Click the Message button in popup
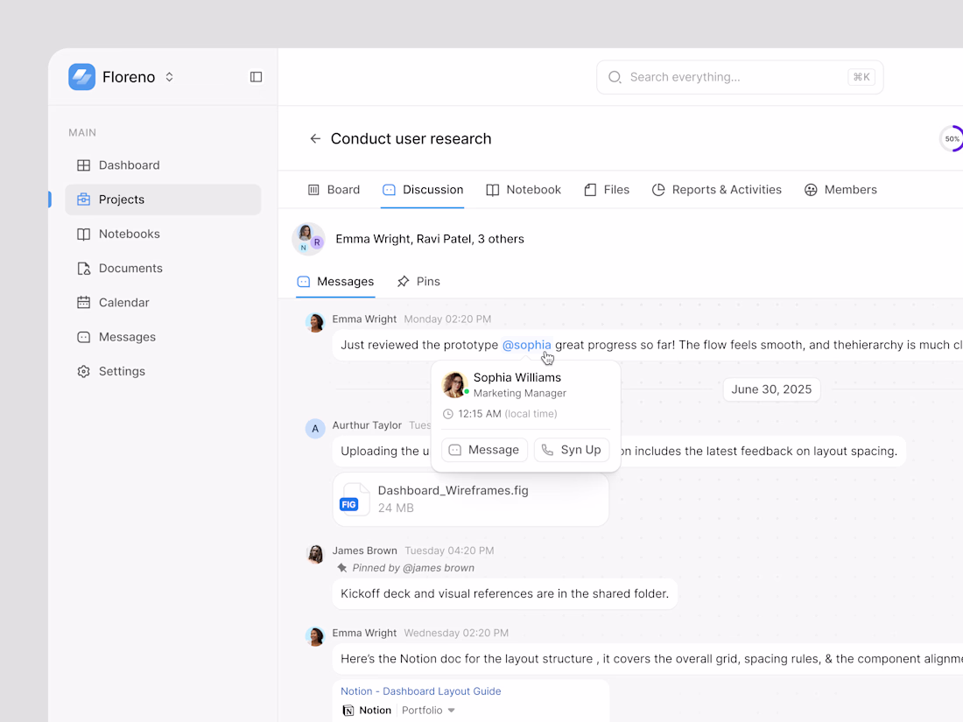Image resolution: width=963 pixels, height=722 pixels. 485,450
